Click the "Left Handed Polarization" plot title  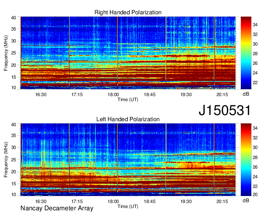[x=128, y=119]
